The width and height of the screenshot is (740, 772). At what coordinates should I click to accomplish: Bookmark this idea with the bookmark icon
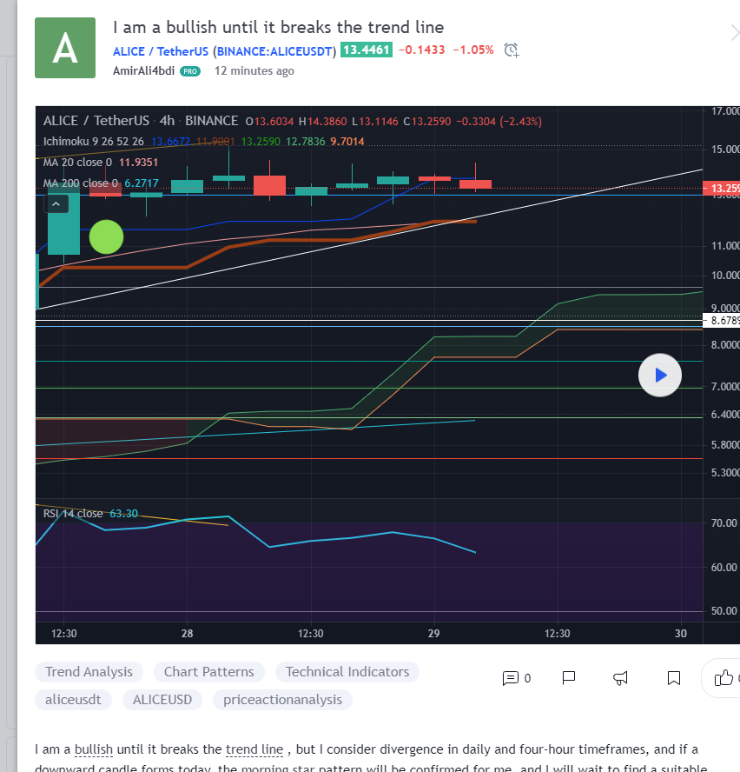tap(673, 678)
